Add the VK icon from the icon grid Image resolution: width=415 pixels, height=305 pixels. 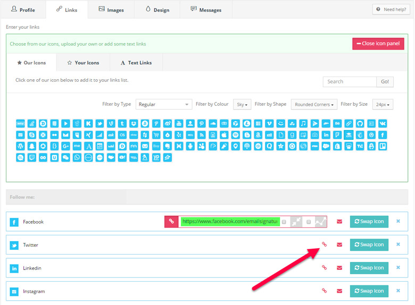pos(383,123)
